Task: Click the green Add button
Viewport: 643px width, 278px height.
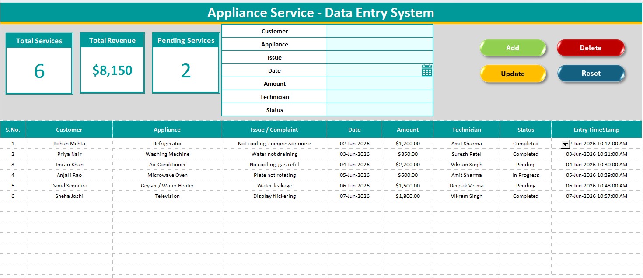Action: point(513,48)
